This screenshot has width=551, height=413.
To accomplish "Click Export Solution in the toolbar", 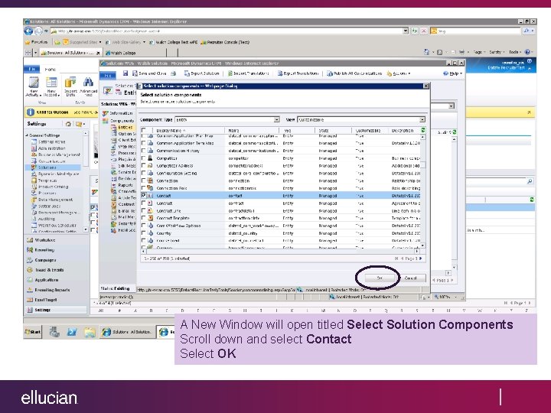I will click(202, 73).
